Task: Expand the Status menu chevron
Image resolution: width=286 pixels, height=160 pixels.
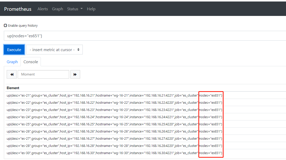Action: click(82, 9)
